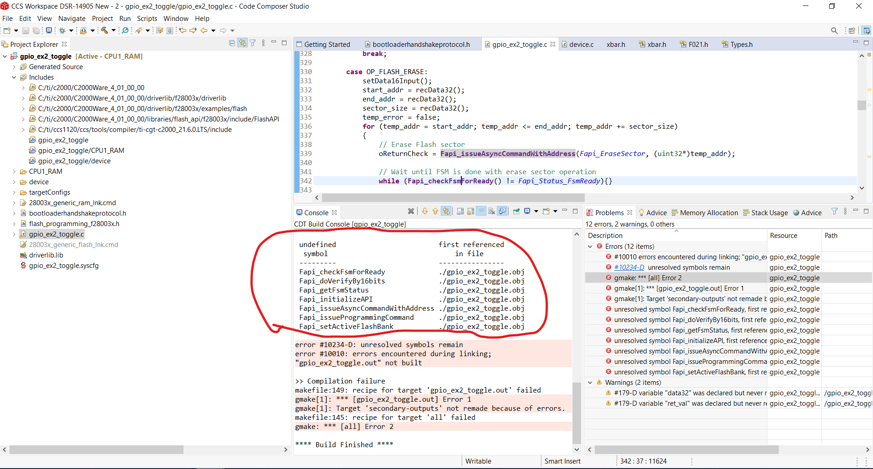
Task: Switch to bootloaderhandshakeprotocol.h editor tab
Action: 417,44
